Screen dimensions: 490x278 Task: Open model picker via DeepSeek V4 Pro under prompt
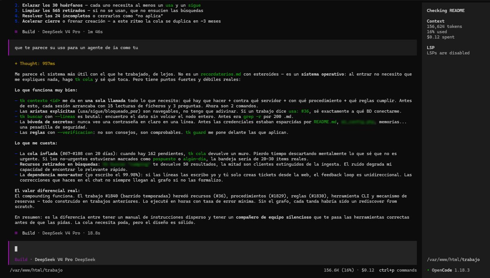53,259
